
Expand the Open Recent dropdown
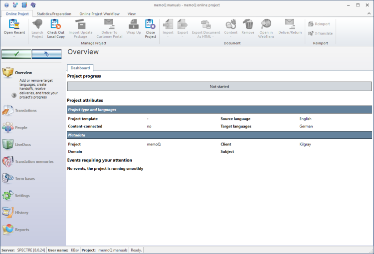14,36
